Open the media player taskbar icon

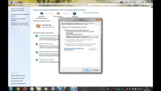[46, 89]
